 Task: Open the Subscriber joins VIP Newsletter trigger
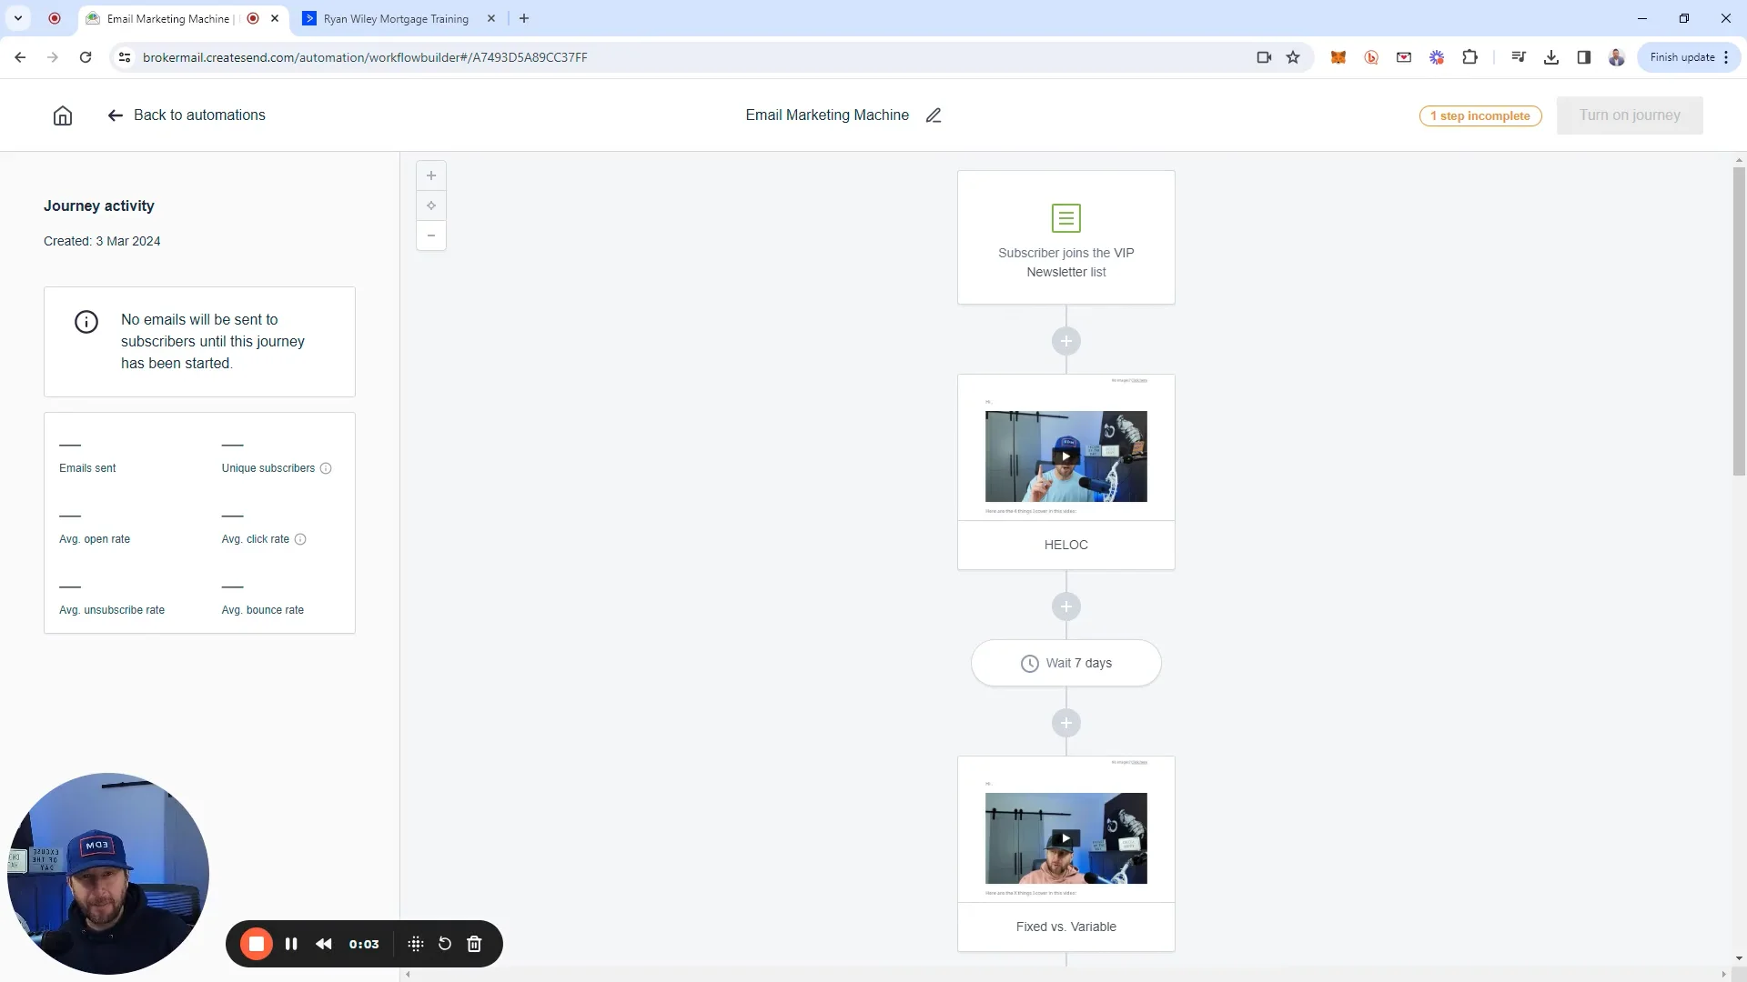click(x=1066, y=237)
